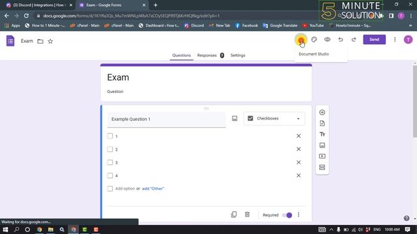Open Windows taskbar search
This screenshot has height=234, width=417.
pos(16,229)
